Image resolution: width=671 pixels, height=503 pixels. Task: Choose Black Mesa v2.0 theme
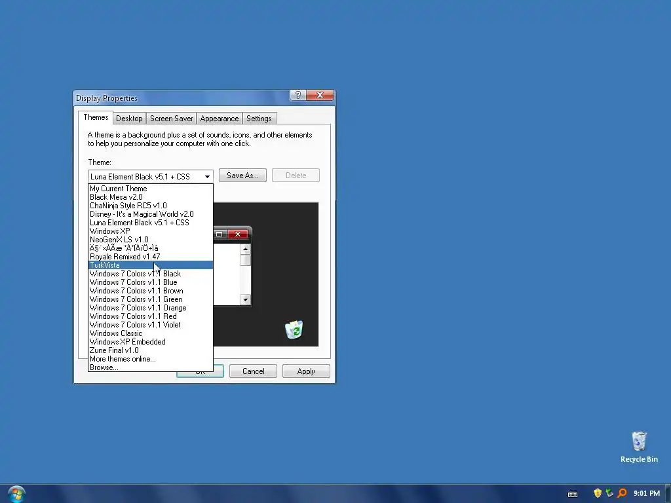click(151, 197)
